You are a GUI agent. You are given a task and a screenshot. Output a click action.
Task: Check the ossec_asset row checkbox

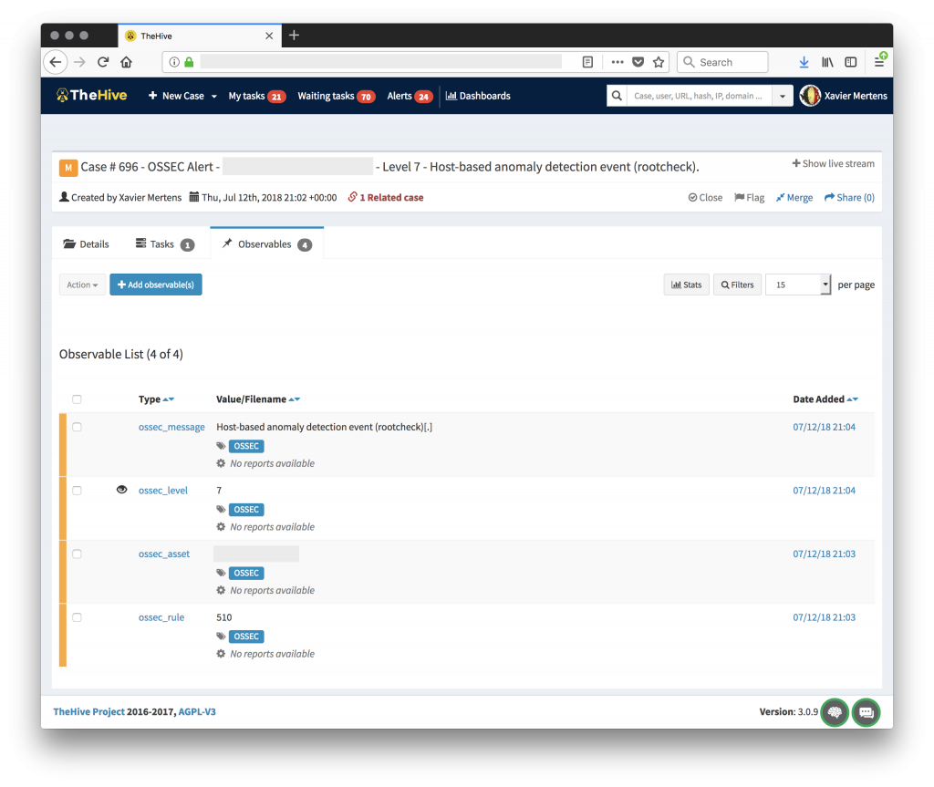point(77,554)
